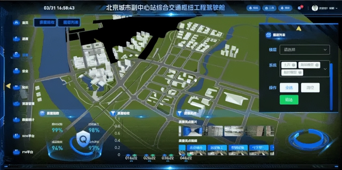Switch to the 质量验收 tab

[x=45, y=23]
